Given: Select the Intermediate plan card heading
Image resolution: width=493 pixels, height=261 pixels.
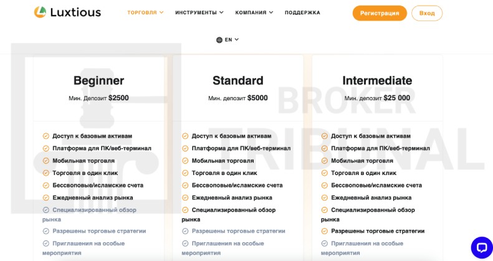Looking at the screenshot, I should pos(377,80).
